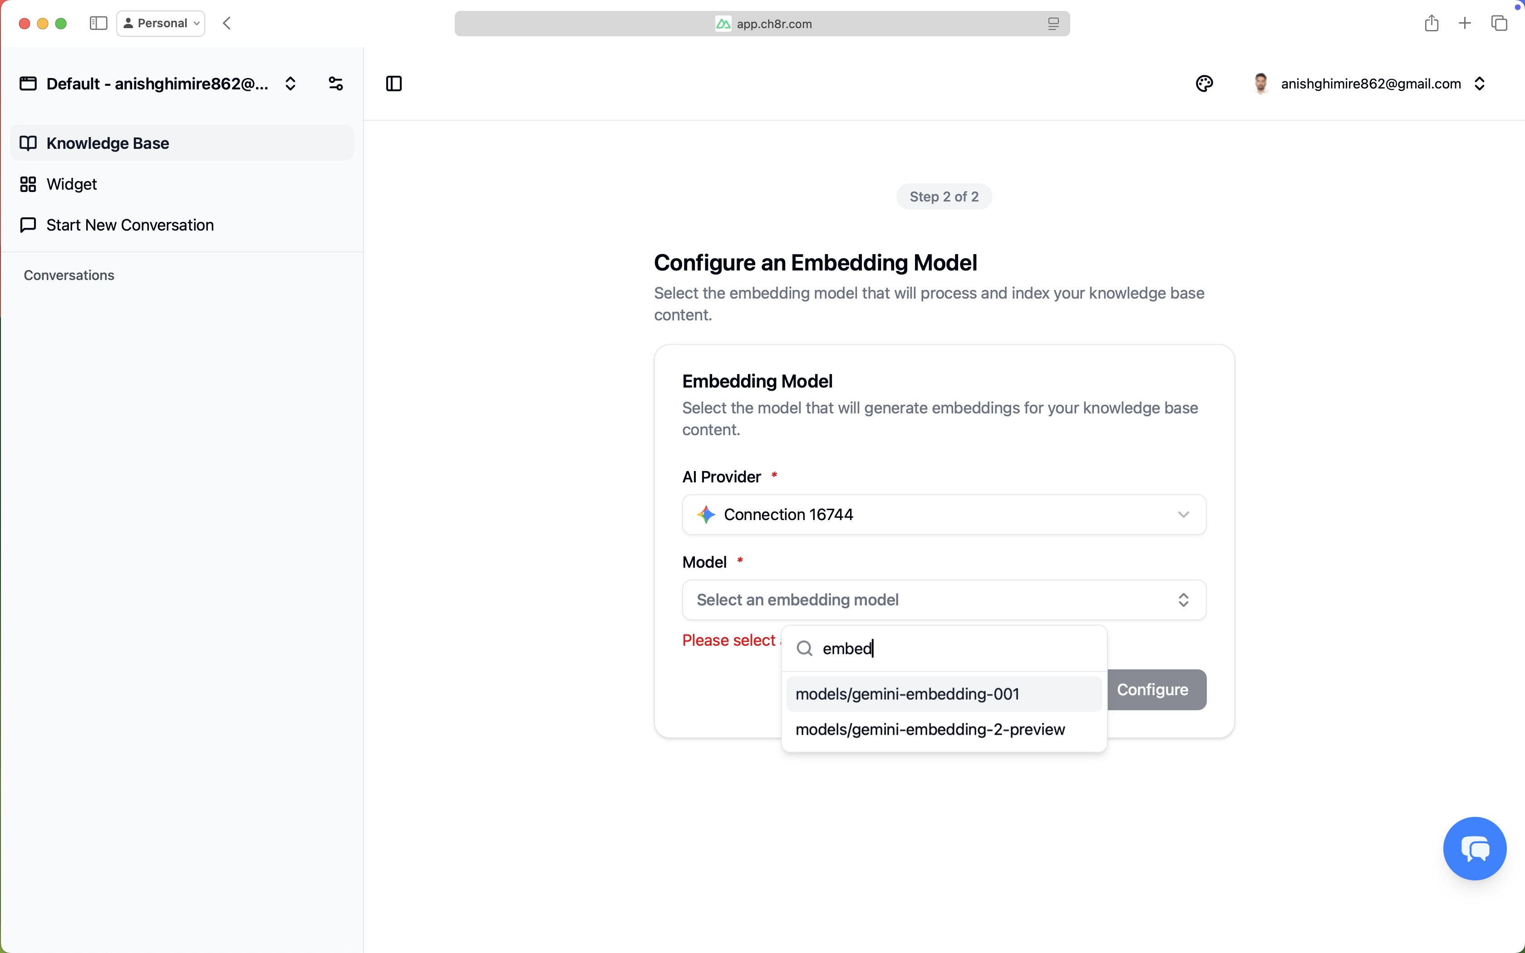The width and height of the screenshot is (1525, 953).
Task: Open the theme palette picker
Action: (1204, 83)
